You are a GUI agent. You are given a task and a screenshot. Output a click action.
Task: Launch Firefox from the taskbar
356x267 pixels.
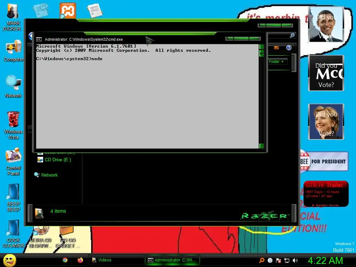[80, 260]
